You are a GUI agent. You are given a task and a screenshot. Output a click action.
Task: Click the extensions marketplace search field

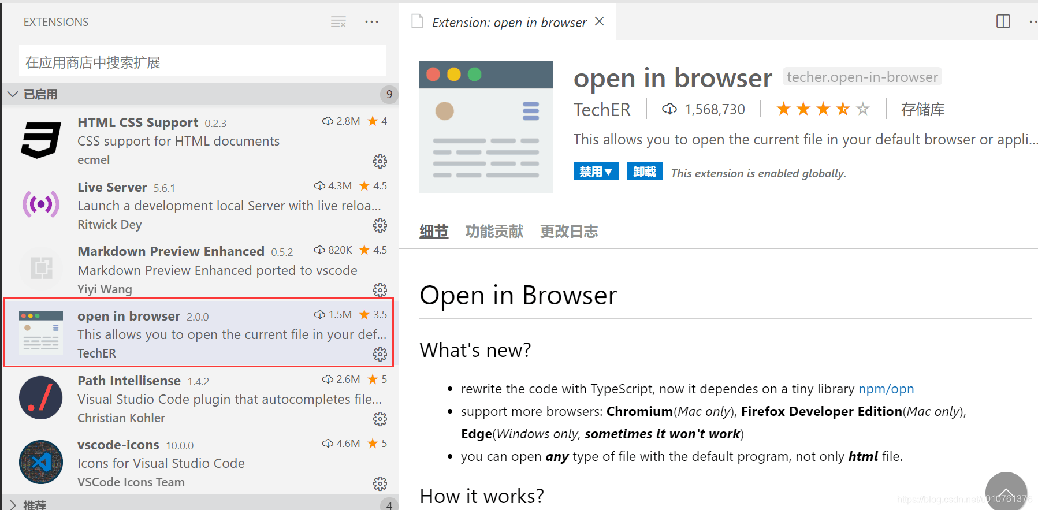(x=203, y=61)
